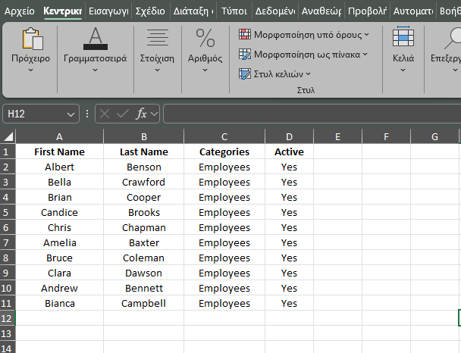
Task: Click inside the formula bar input
Action: click(x=311, y=114)
